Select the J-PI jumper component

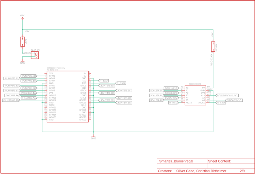click(x=23, y=42)
